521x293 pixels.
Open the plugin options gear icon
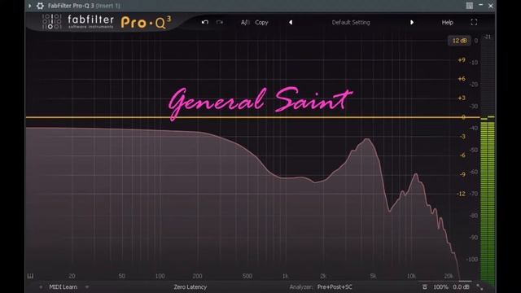[x=40, y=6]
